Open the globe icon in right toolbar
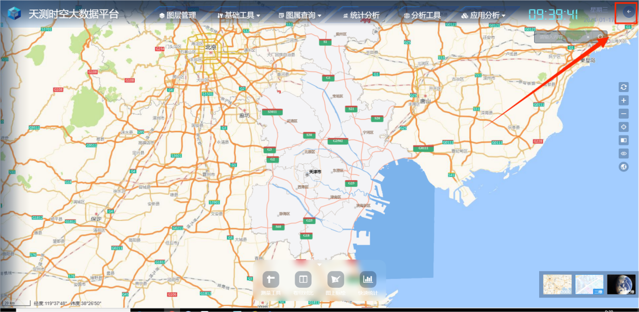 pos(624,167)
